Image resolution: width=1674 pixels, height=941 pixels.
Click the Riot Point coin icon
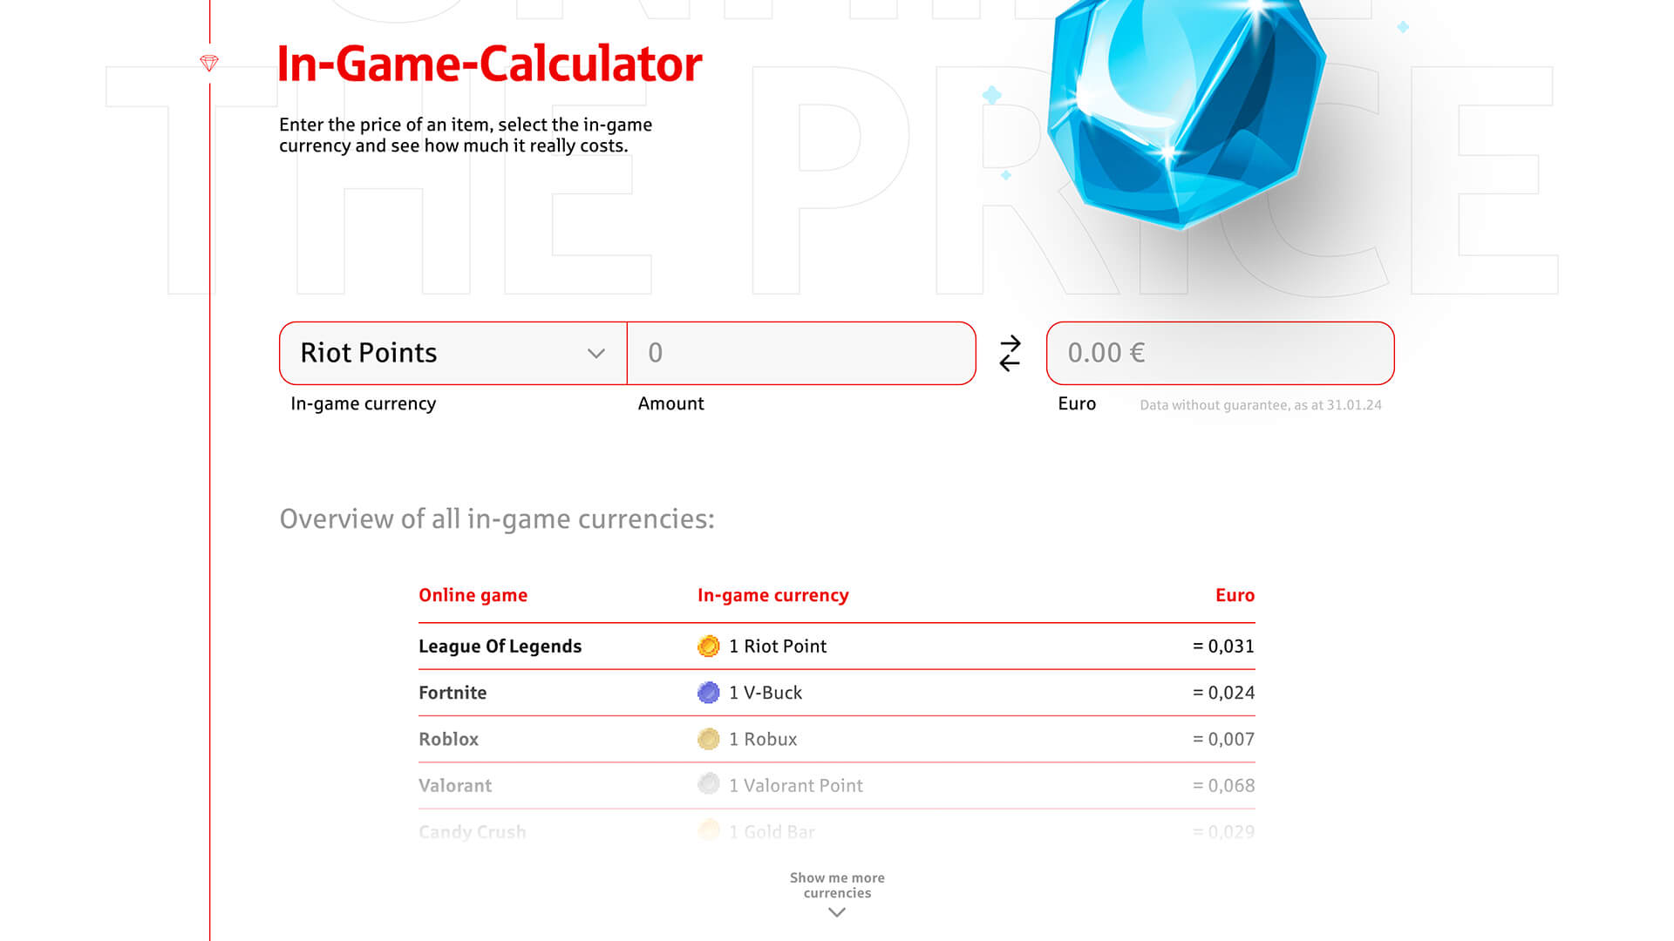click(x=709, y=647)
